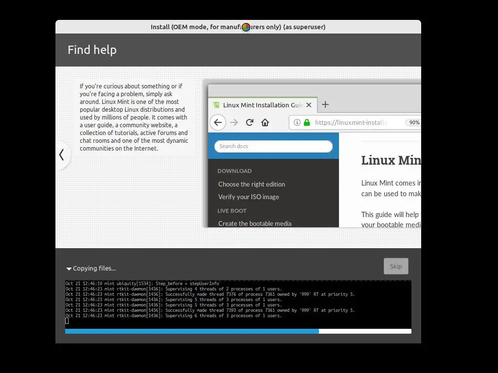Click the terminal cursor block in log
498x373 pixels.
[67, 321]
